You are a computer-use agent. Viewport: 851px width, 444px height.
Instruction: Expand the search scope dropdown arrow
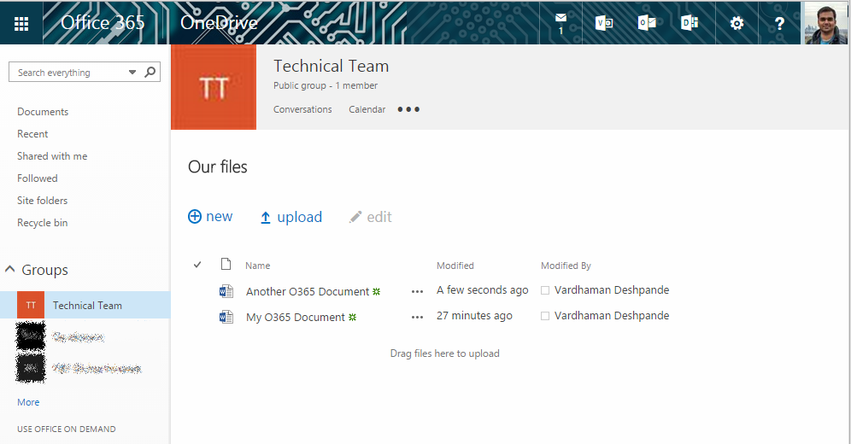click(132, 72)
